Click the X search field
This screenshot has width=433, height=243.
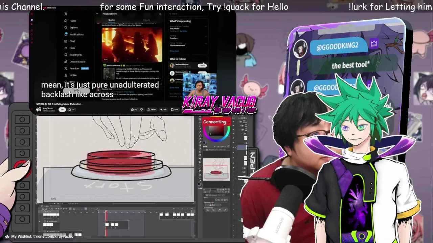188,14
